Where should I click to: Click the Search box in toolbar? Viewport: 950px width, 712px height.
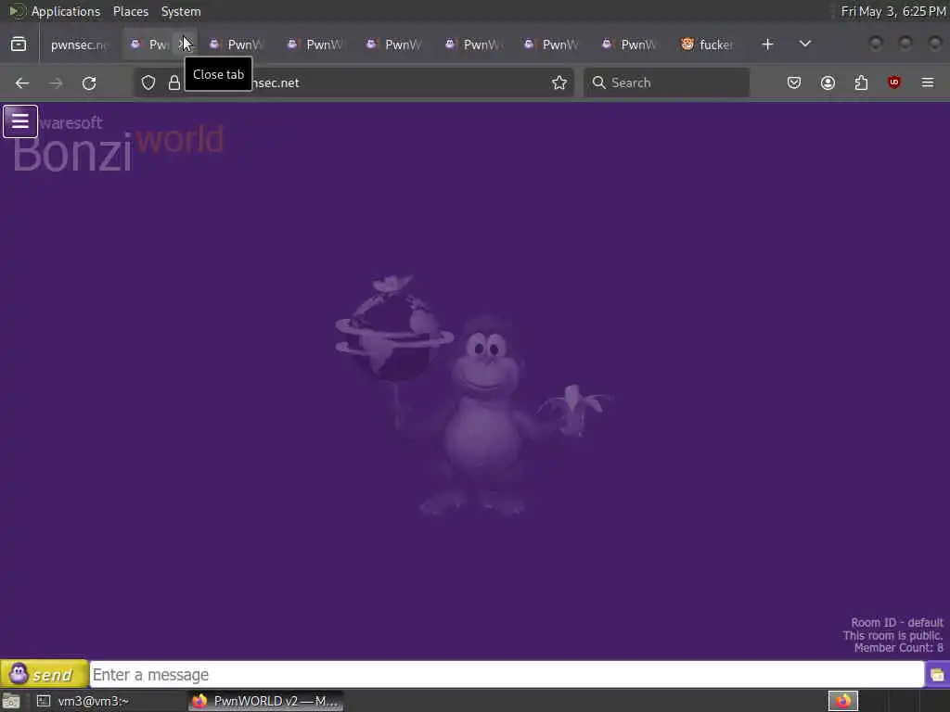coord(666,83)
